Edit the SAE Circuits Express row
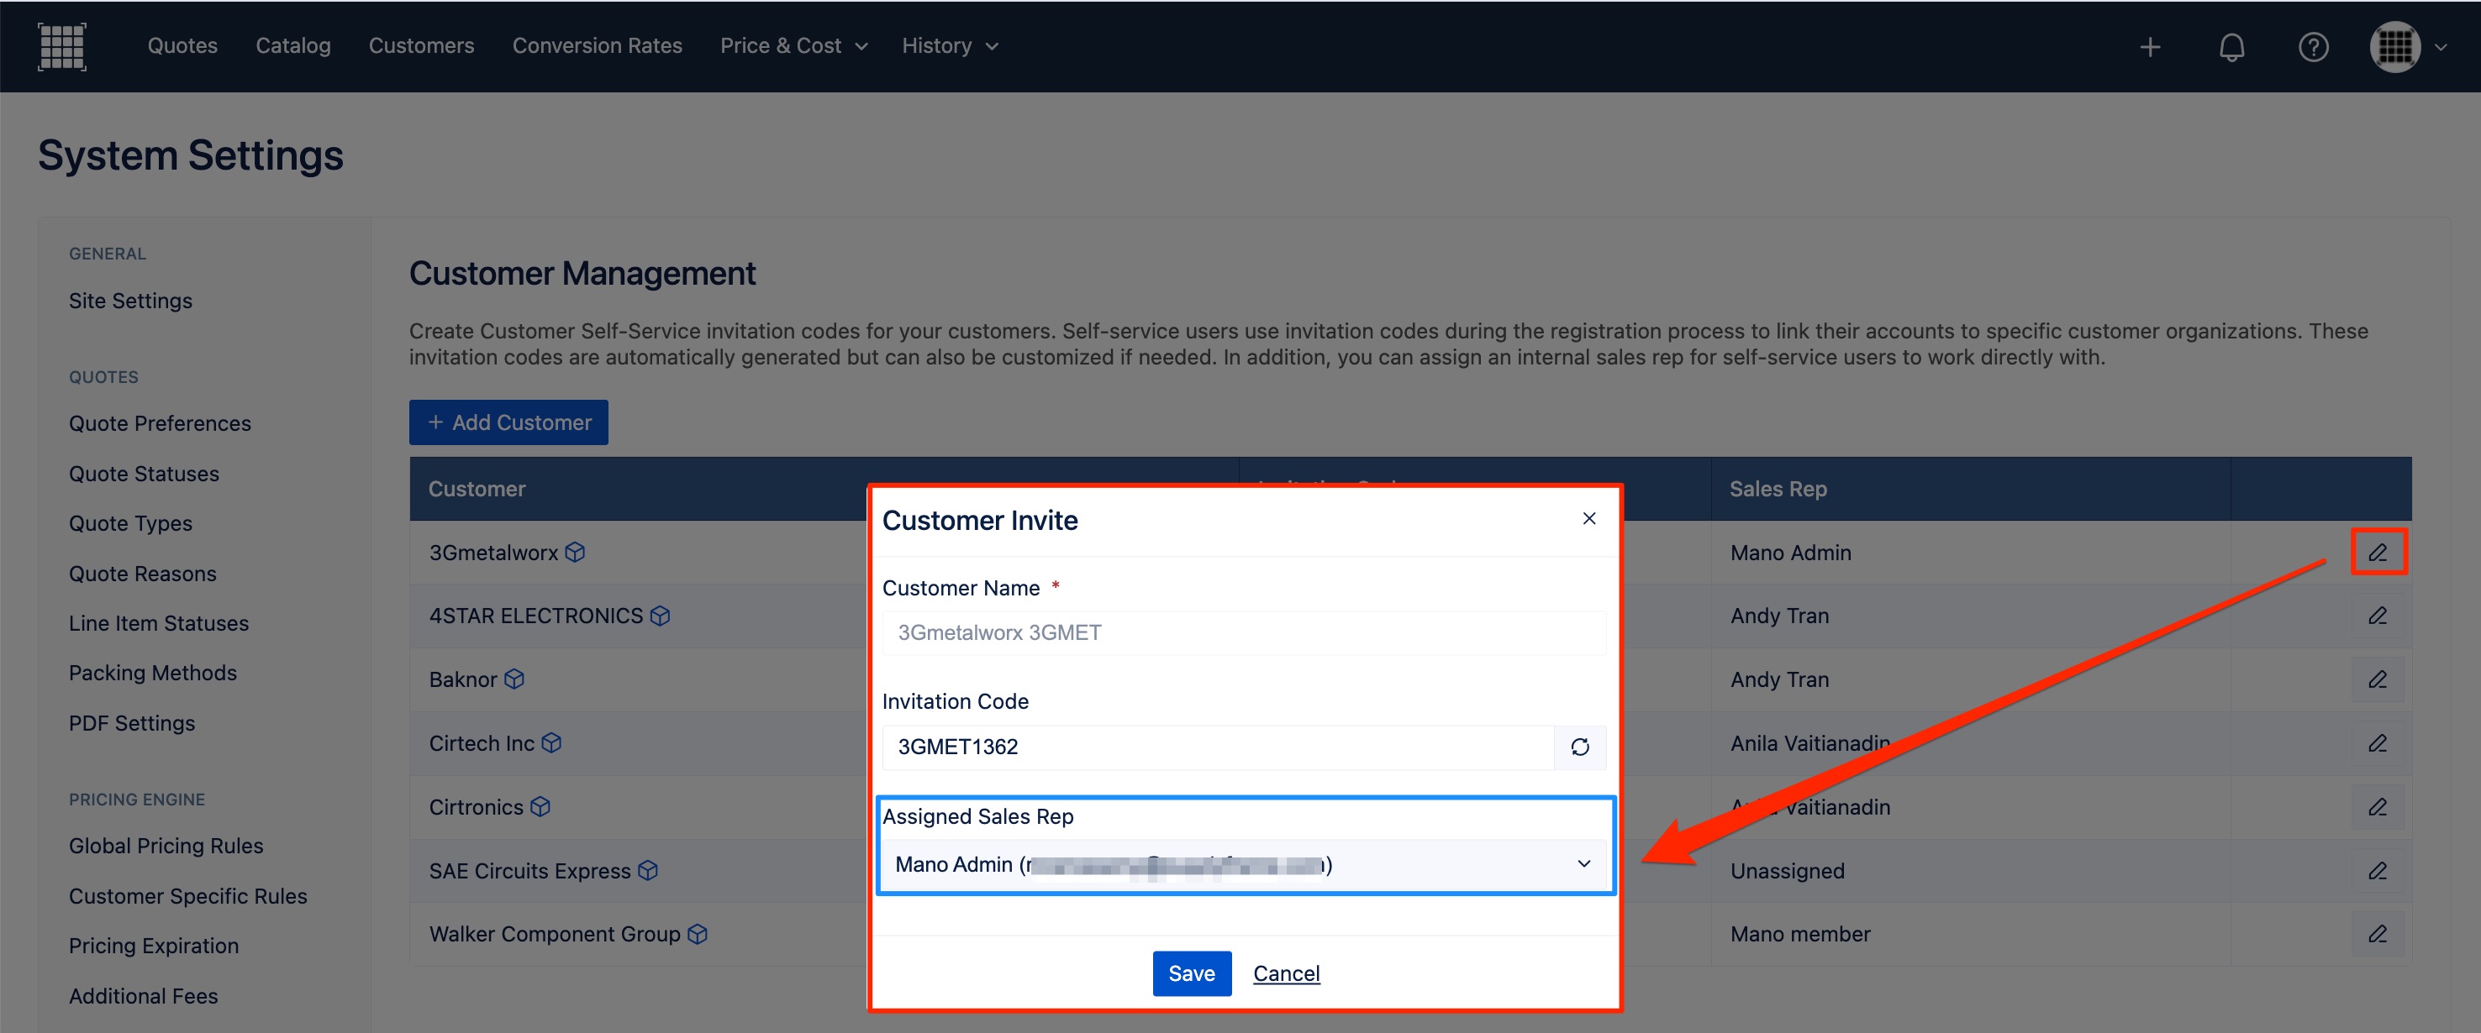Screen dimensions: 2481x1033 2377,870
